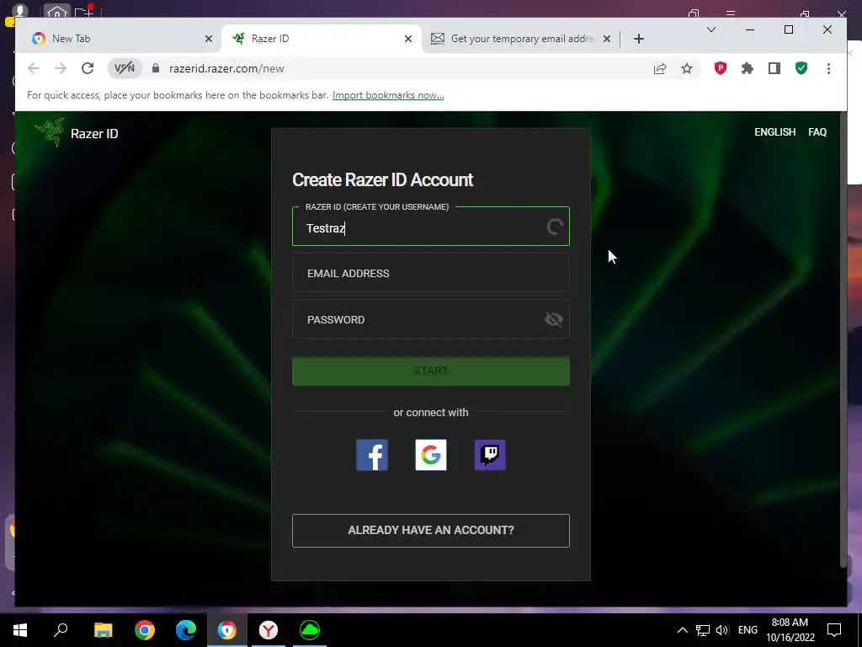
Task: Open Yandex browser from taskbar
Action: point(269,630)
